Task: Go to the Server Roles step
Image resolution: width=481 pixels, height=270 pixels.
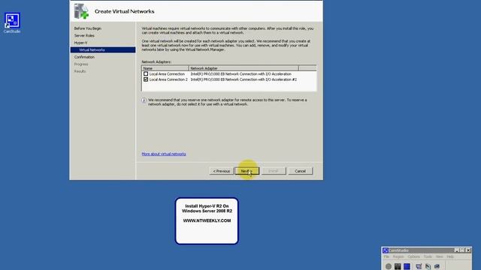Action: (84, 35)
